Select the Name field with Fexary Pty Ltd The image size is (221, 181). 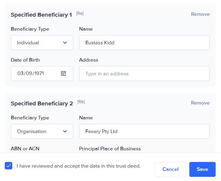pyautogui.click(x=144, y=131)
